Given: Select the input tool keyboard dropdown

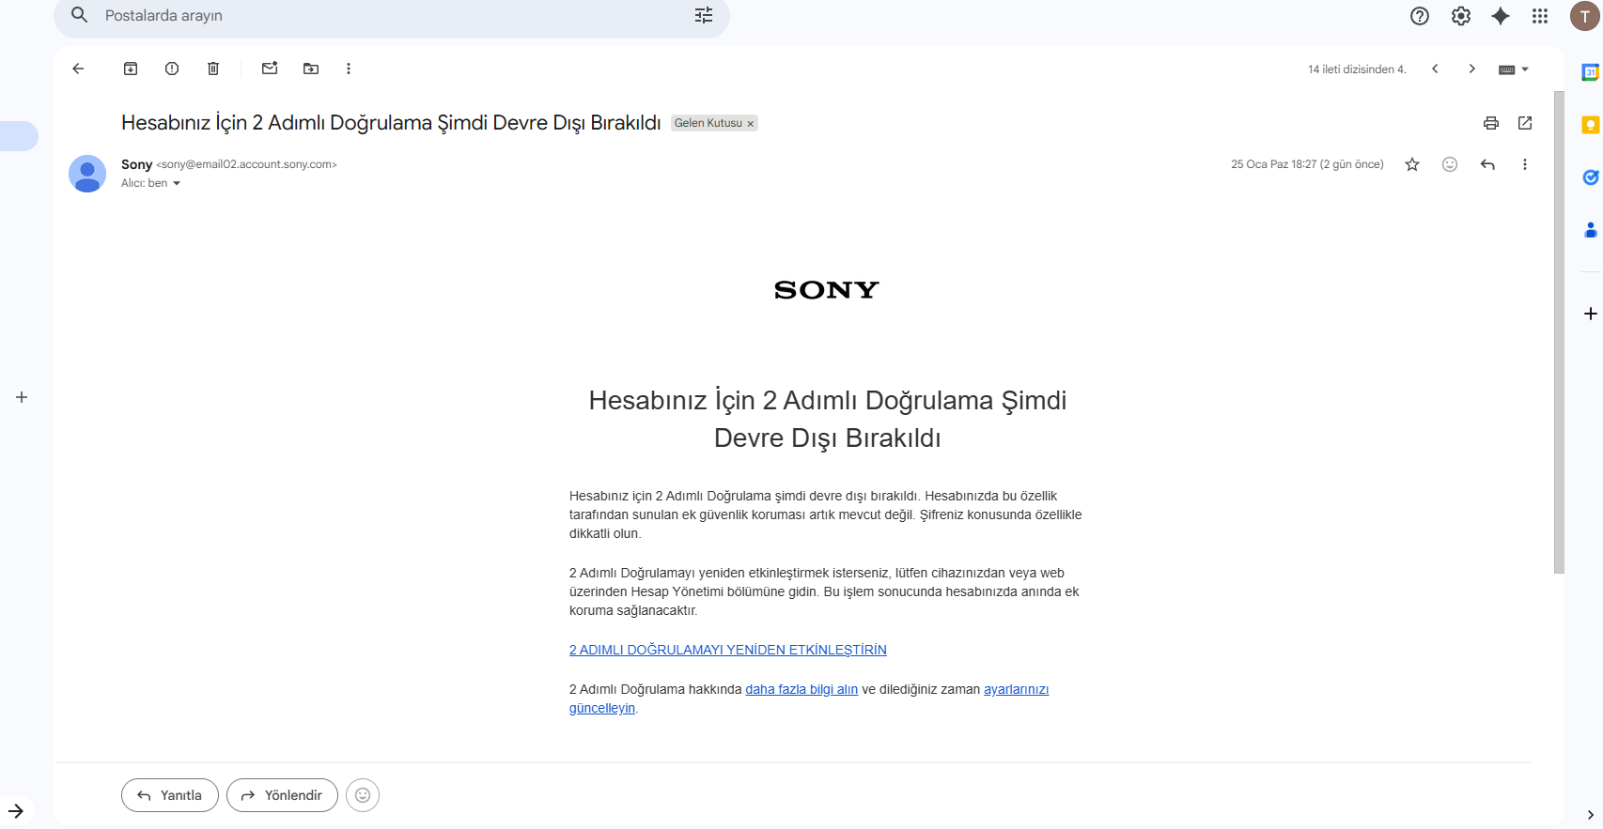Looking at the screenshot, I should [x=1514, y=69].
